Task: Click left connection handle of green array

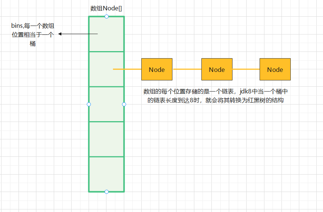Action: tap(89, 105)
